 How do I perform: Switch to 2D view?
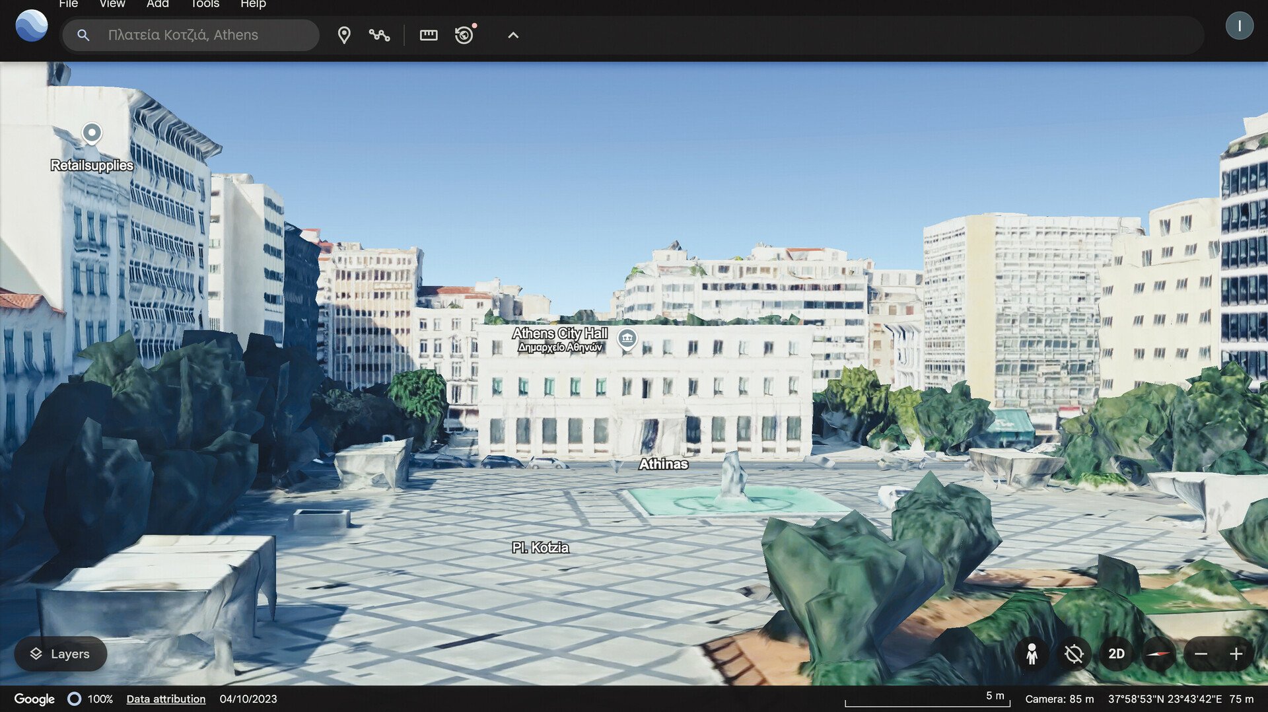pyautogui.click(x=1116, y=654)
